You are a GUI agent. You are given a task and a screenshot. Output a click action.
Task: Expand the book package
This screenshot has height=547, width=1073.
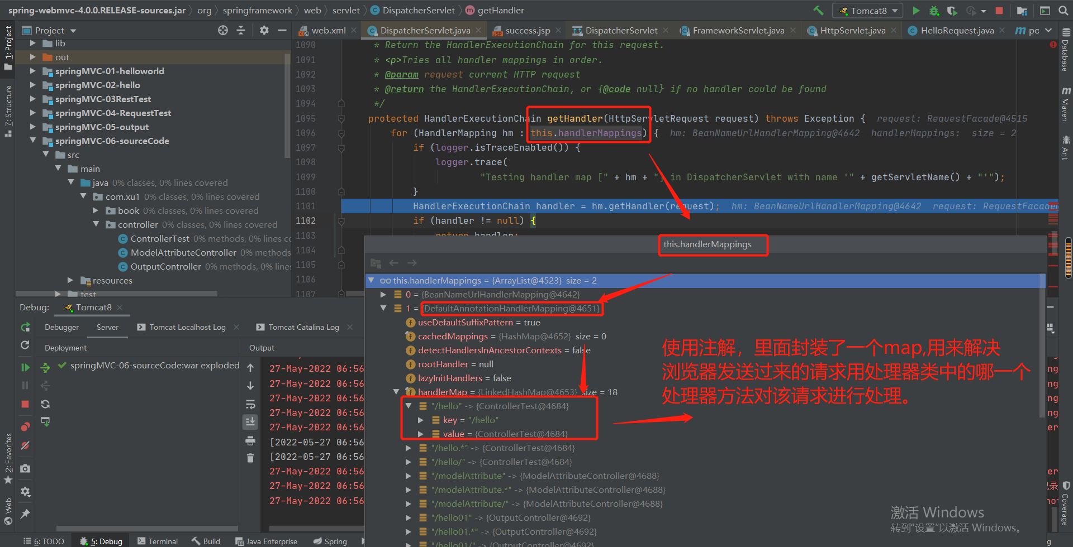(96, 210)
